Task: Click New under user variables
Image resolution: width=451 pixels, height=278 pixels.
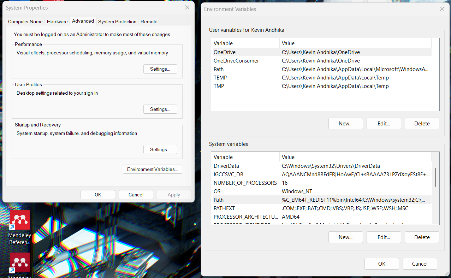Action: click(345, 124)
